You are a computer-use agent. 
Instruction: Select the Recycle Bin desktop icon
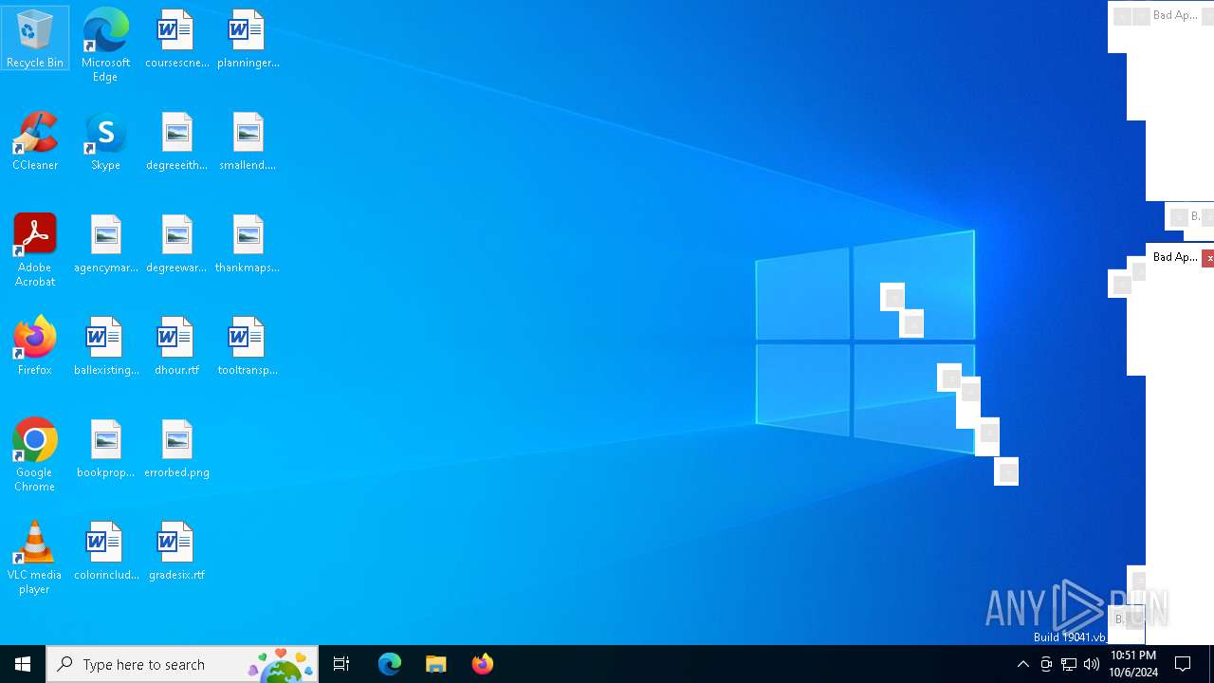tap(35, 38)
